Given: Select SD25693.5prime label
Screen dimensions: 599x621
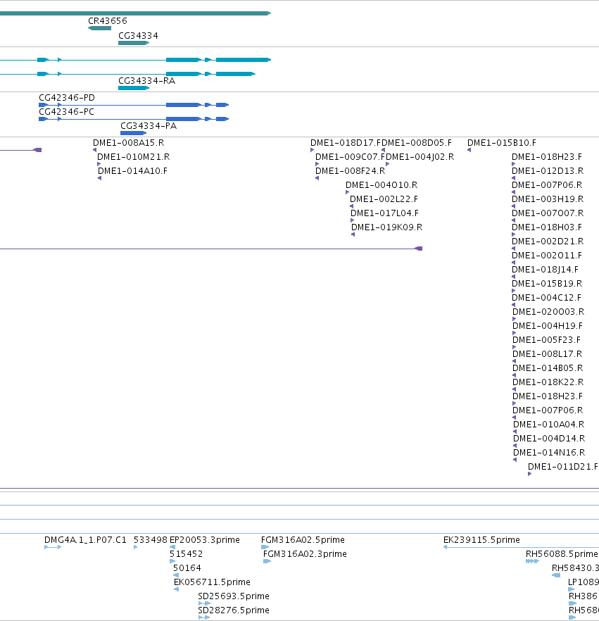Looking at the screenshot, I should click(x=234, y=596).
